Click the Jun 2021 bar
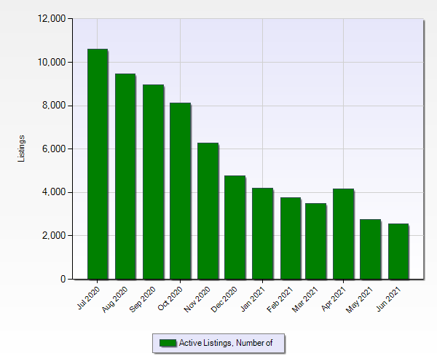The width and height of the screenshot is (437, 364). click(398, 251)
